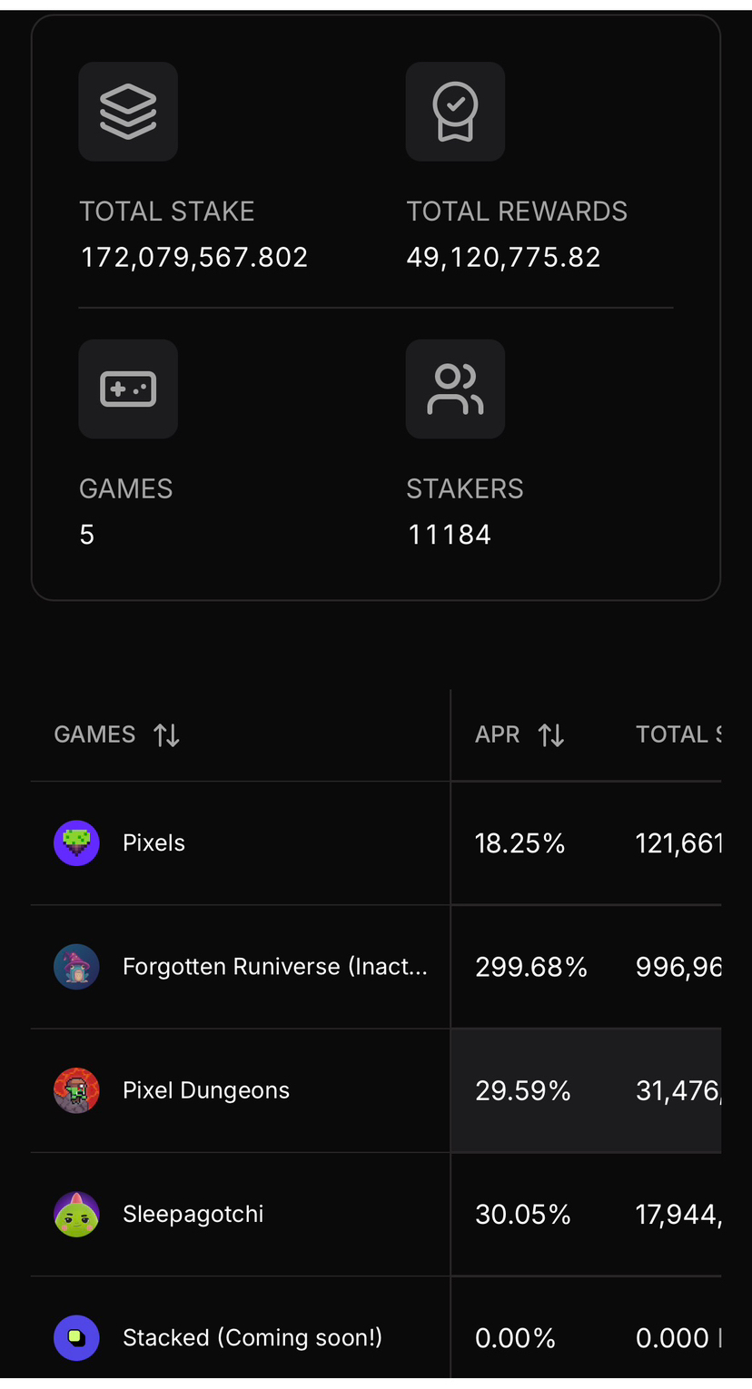This screenshot has width=752, height=1389.
Task: Click the 299.68% APR value
Action: pyautogui.click(x=531, y=966)
